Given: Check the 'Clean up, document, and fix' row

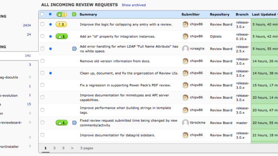Looking at the screenshot, I should [x=43, y=73].
